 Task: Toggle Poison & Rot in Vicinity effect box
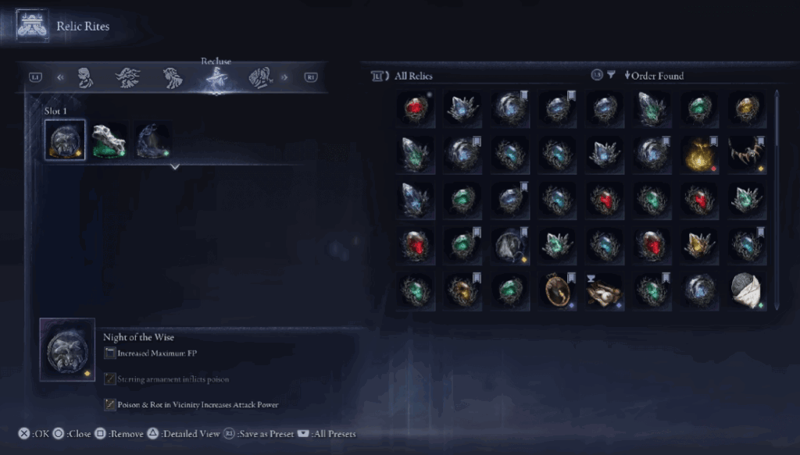(109, 404)
